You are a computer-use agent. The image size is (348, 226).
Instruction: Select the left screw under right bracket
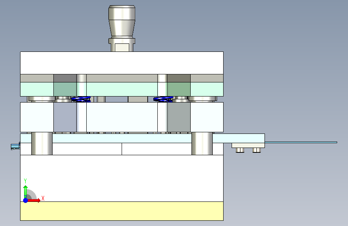(240, 150)
